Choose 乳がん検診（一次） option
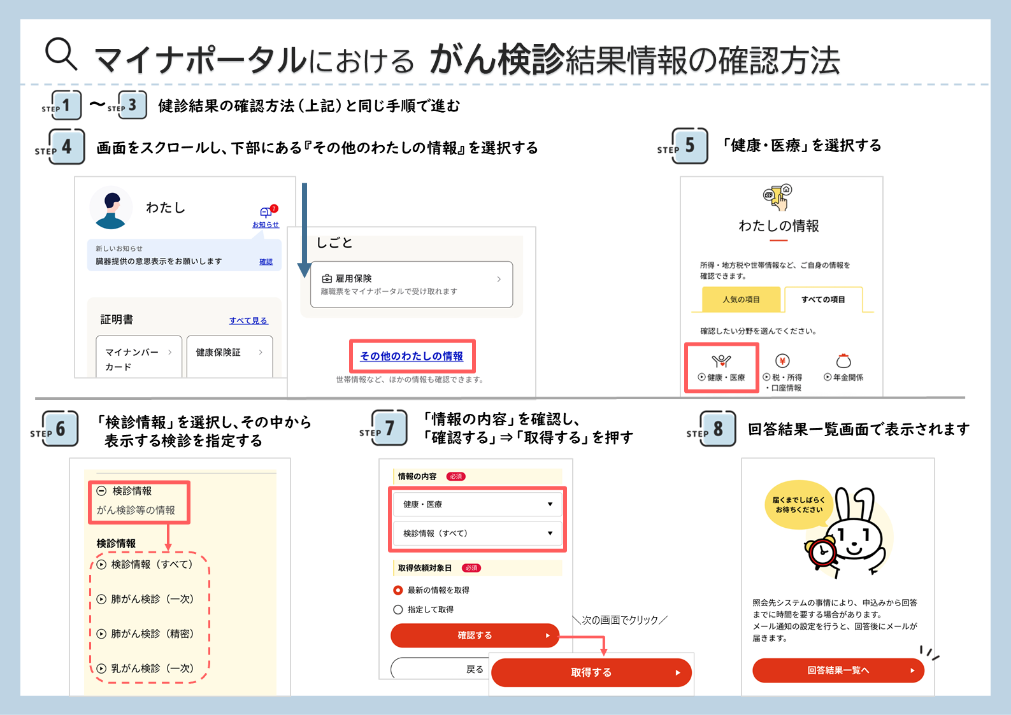This screenshot has height=715, width=1011. (x=145, y=668)
